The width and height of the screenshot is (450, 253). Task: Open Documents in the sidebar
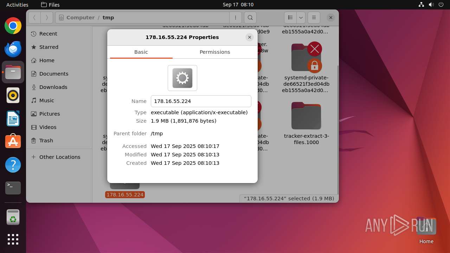59,74
